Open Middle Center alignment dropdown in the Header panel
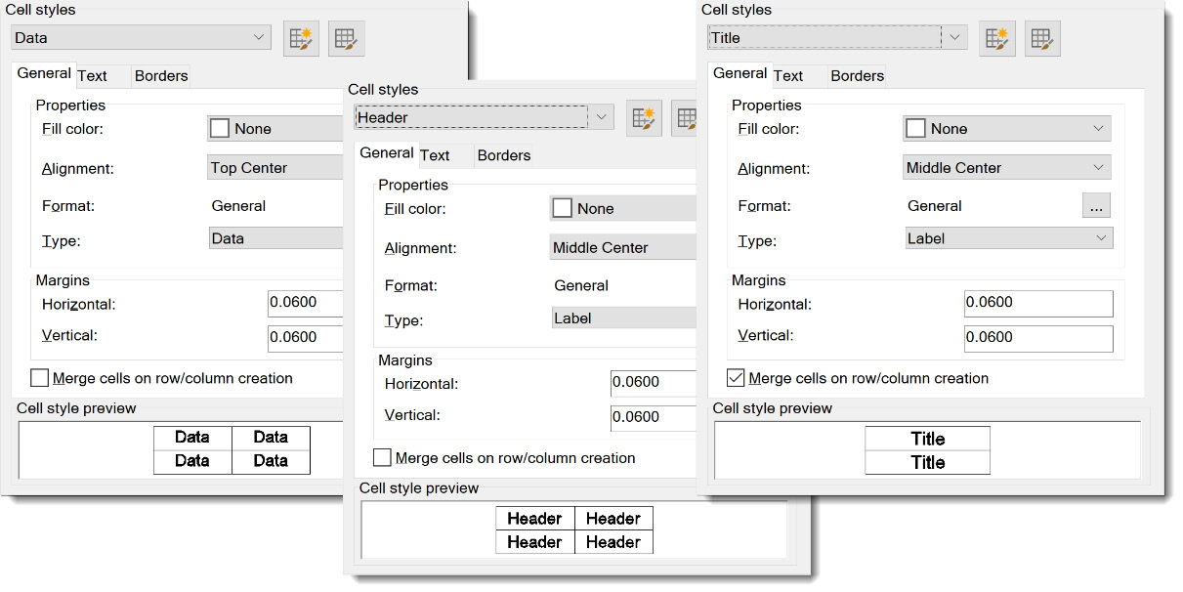Viewport: 1183px width, 592px height. 623,248
